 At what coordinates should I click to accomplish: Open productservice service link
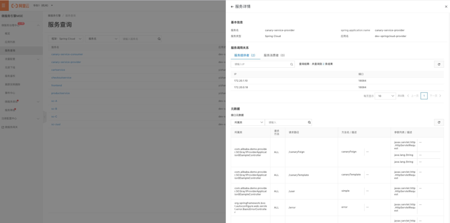click(60, 93)
